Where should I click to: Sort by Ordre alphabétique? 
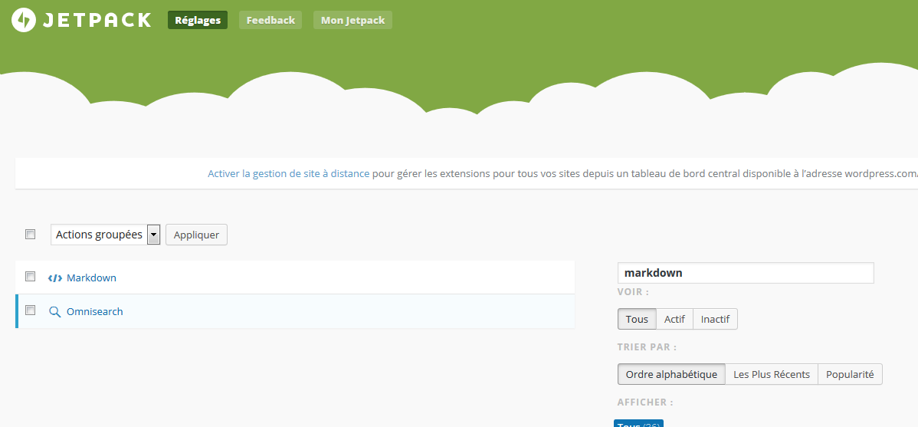671,374
